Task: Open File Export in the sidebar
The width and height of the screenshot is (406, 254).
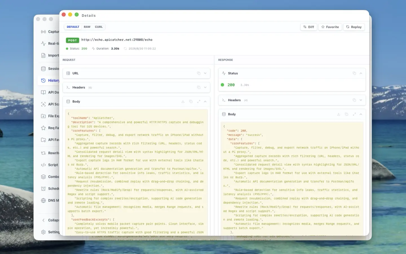Action: [x=50, y=116]
